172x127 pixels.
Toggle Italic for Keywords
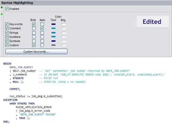point(42,24)
